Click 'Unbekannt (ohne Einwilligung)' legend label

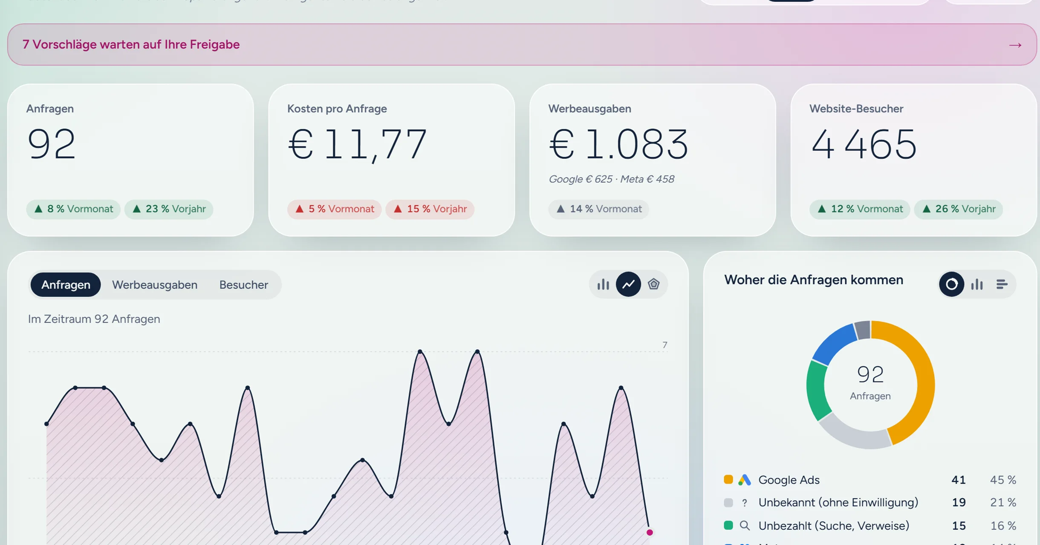pos(838,502)
